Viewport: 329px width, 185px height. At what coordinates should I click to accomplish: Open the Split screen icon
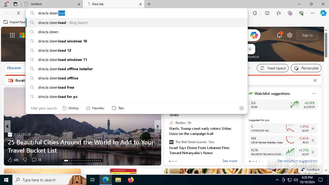[267, 13]
